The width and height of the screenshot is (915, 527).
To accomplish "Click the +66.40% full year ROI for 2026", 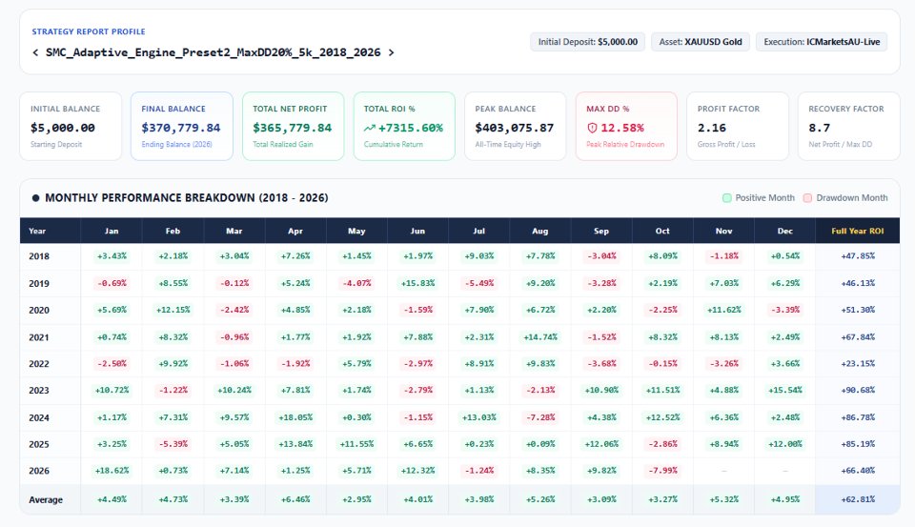I will (858, 471).
